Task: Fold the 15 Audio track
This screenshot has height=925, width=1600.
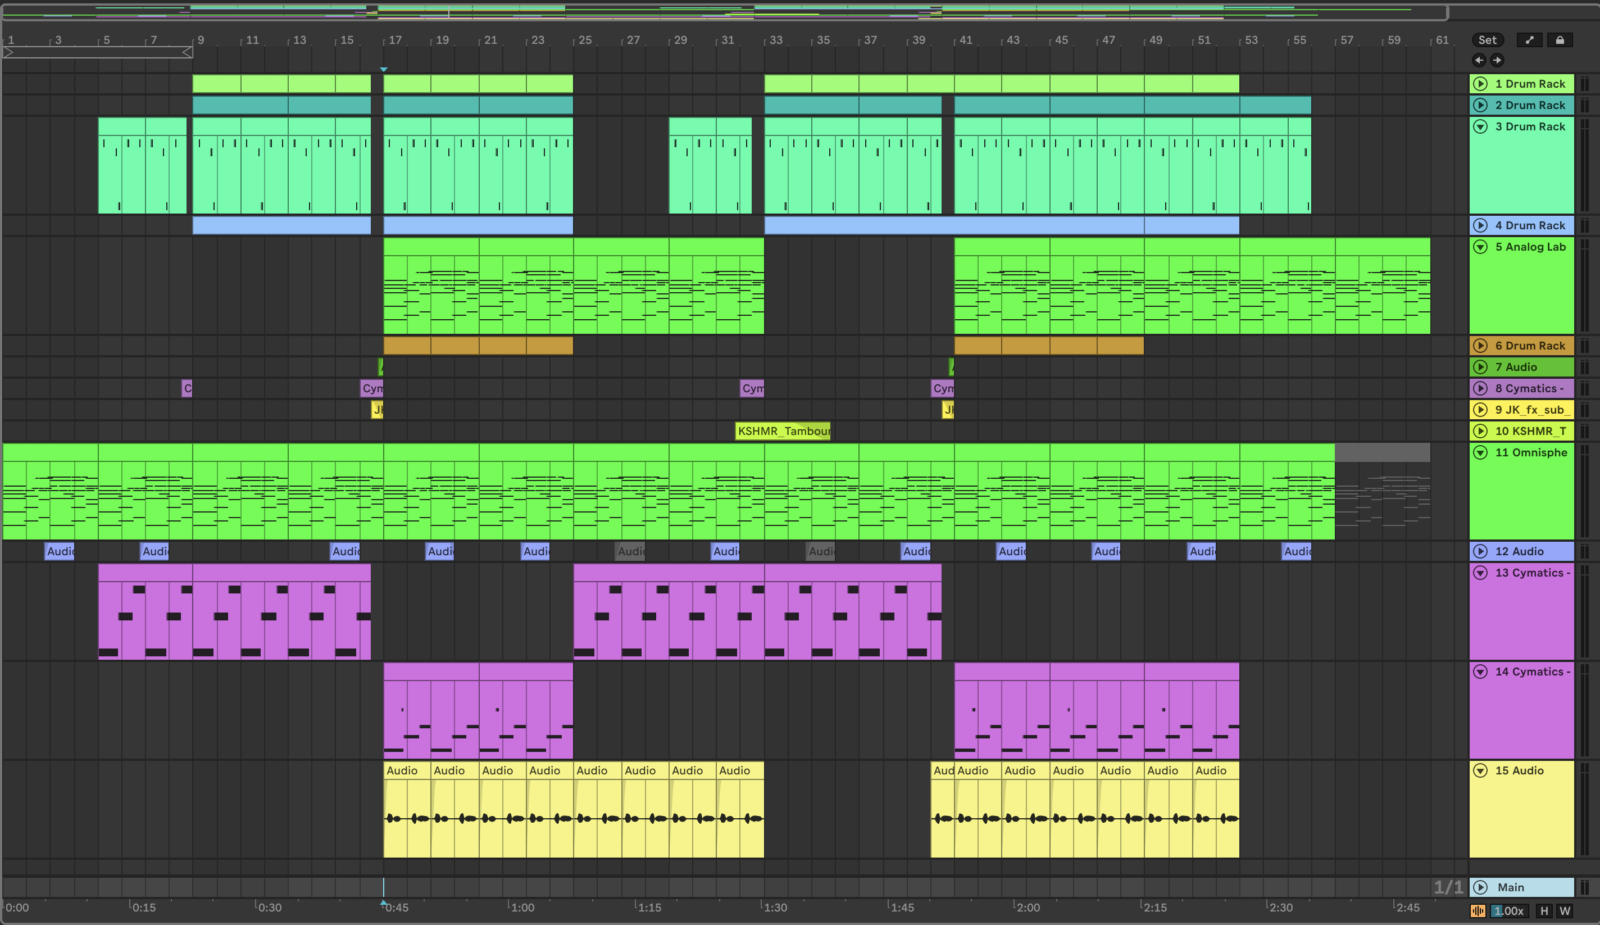Action: tap(1480, 770)
